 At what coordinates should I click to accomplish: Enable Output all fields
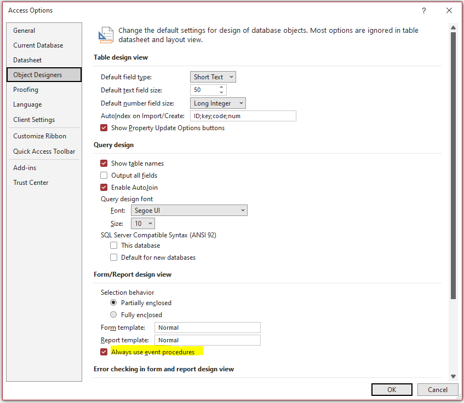(x=104, y=176)
